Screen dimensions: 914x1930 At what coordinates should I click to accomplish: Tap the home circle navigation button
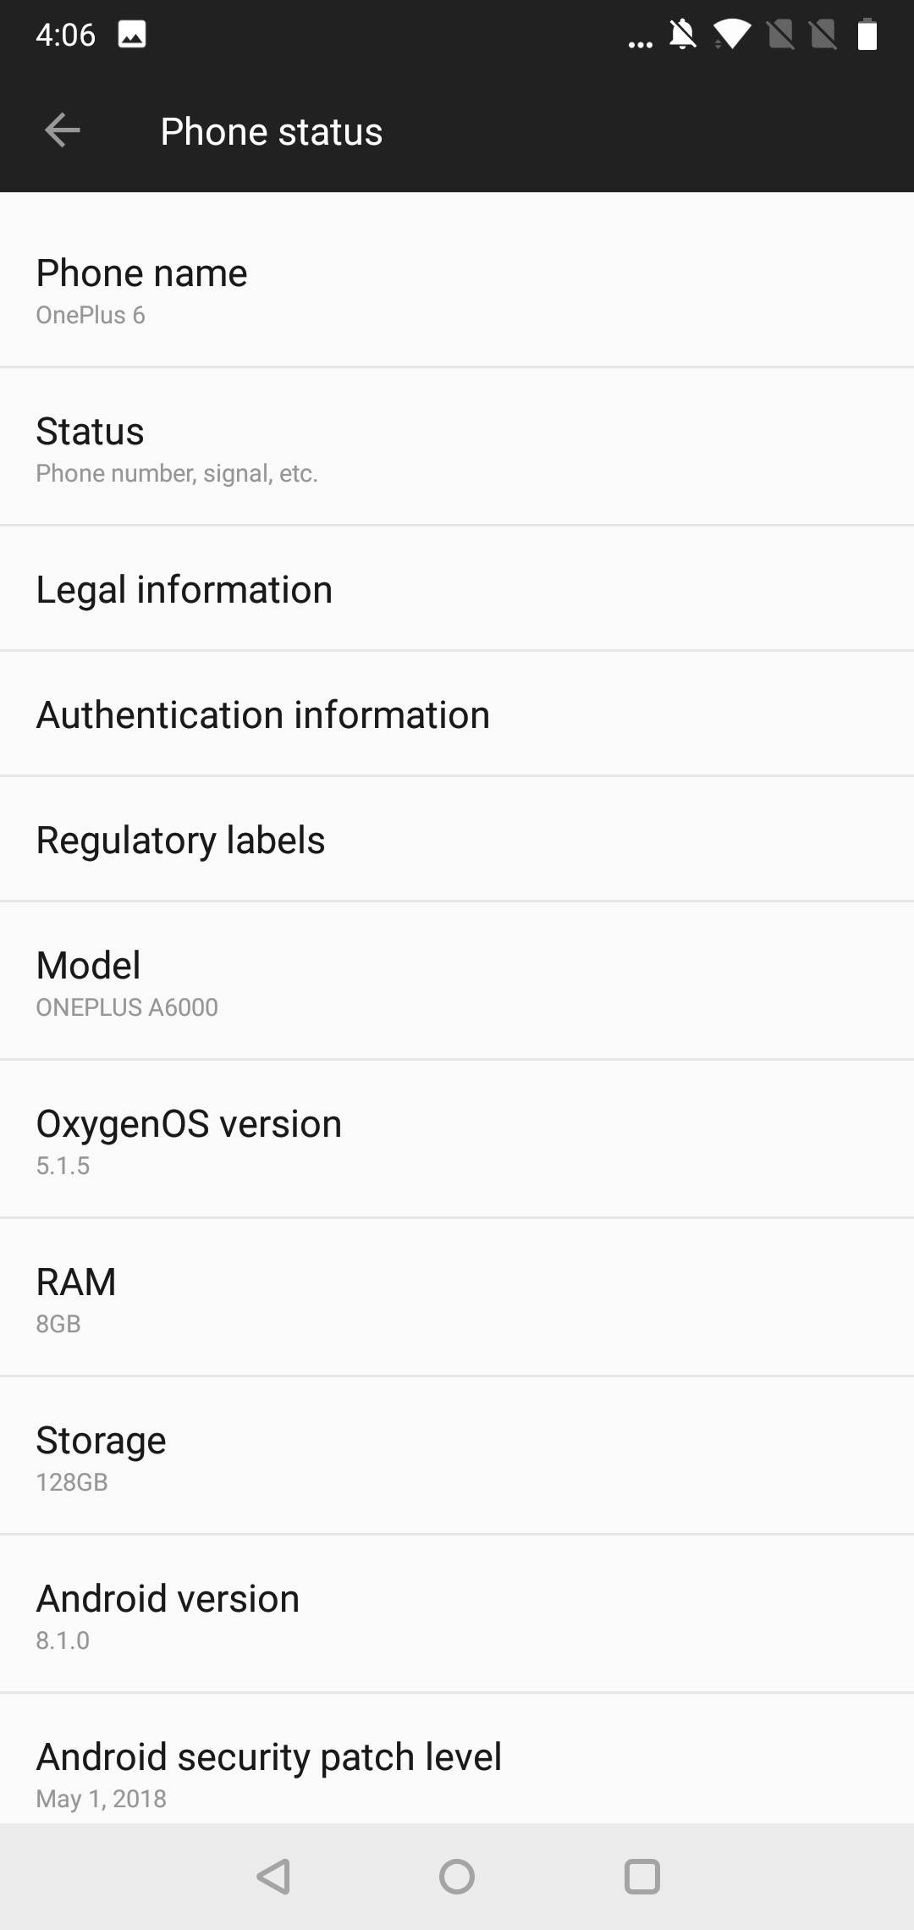[457, 1876]
